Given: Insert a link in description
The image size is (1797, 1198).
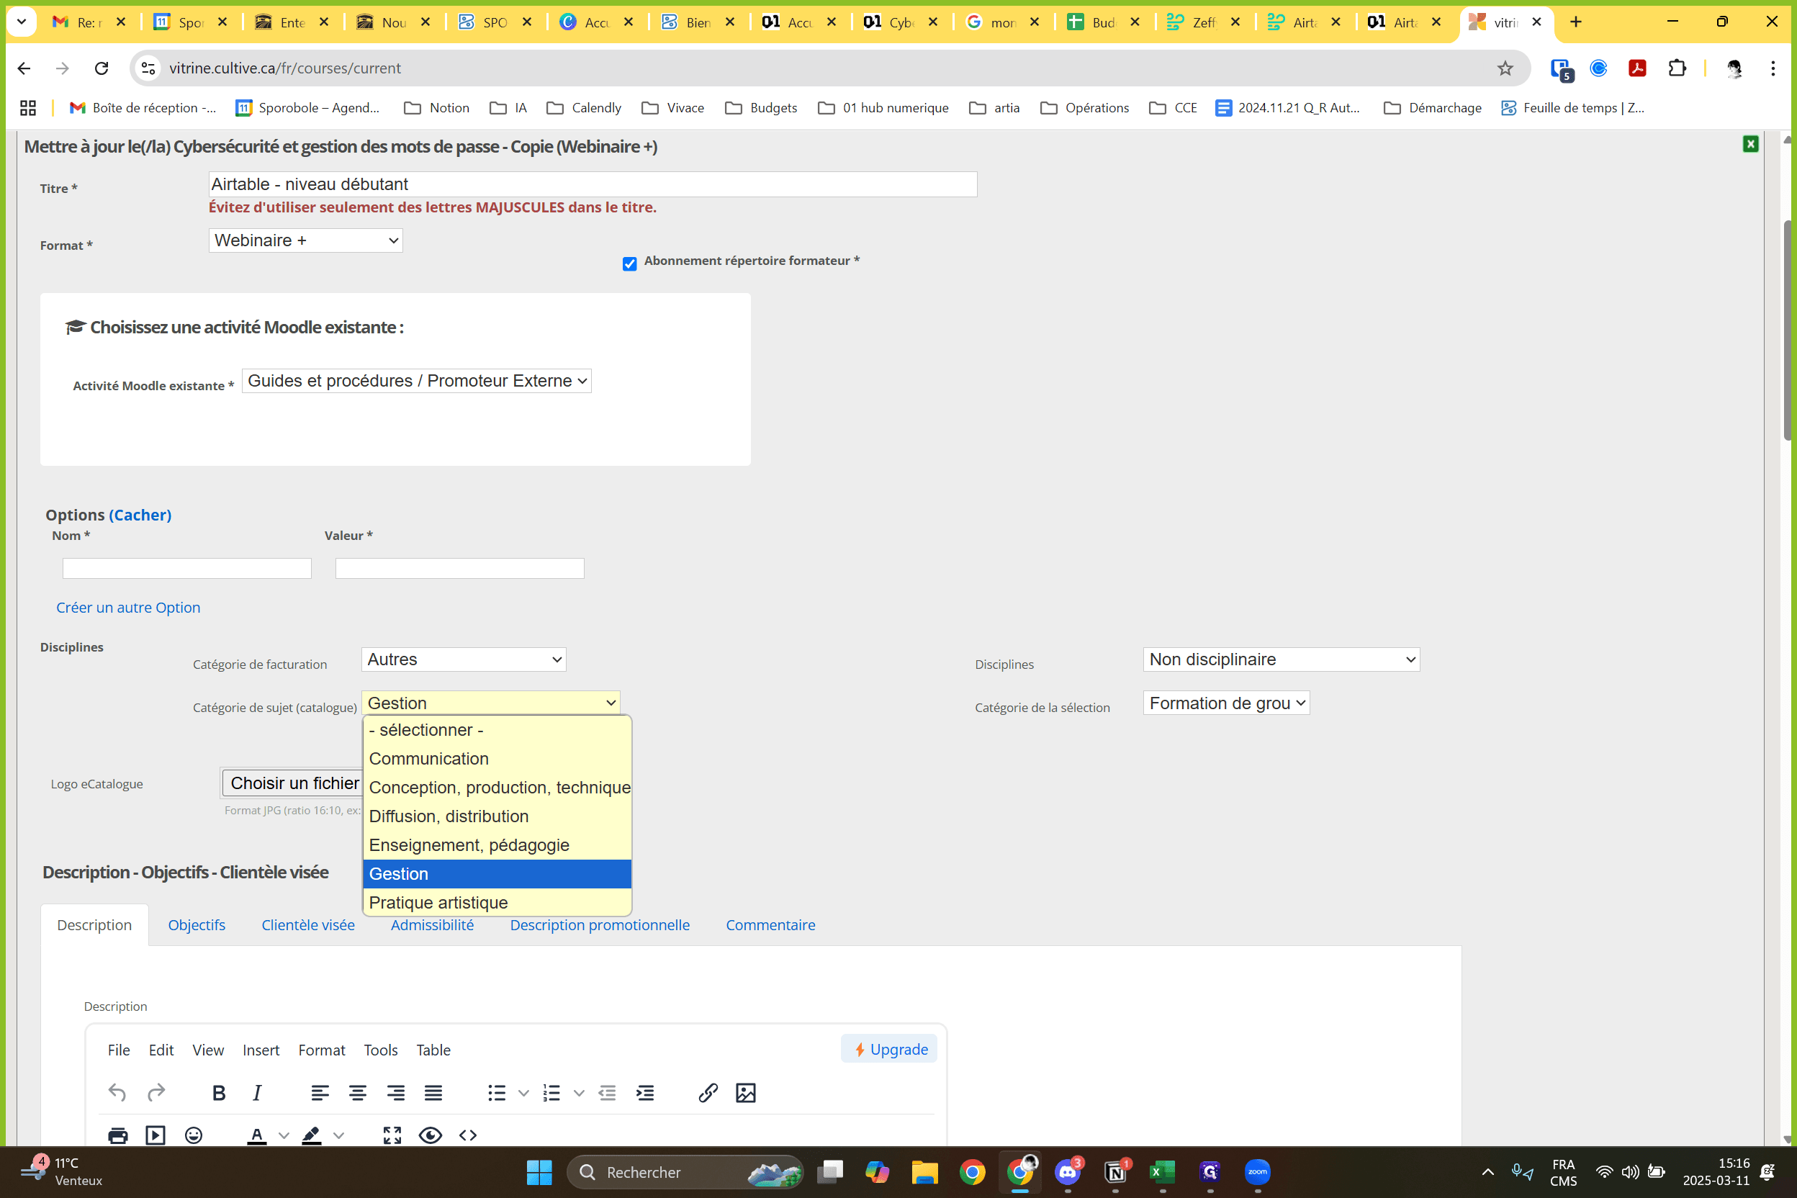Looking at the screenshot, I should [x=708, y=1093].
